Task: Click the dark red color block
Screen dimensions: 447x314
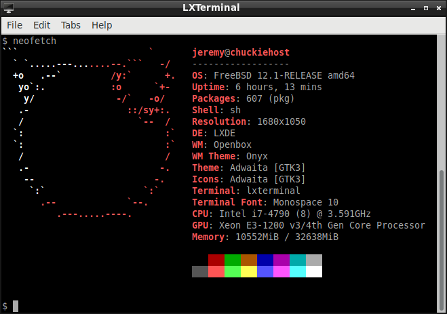Action: pyautogui.click(x=216, y=260)
